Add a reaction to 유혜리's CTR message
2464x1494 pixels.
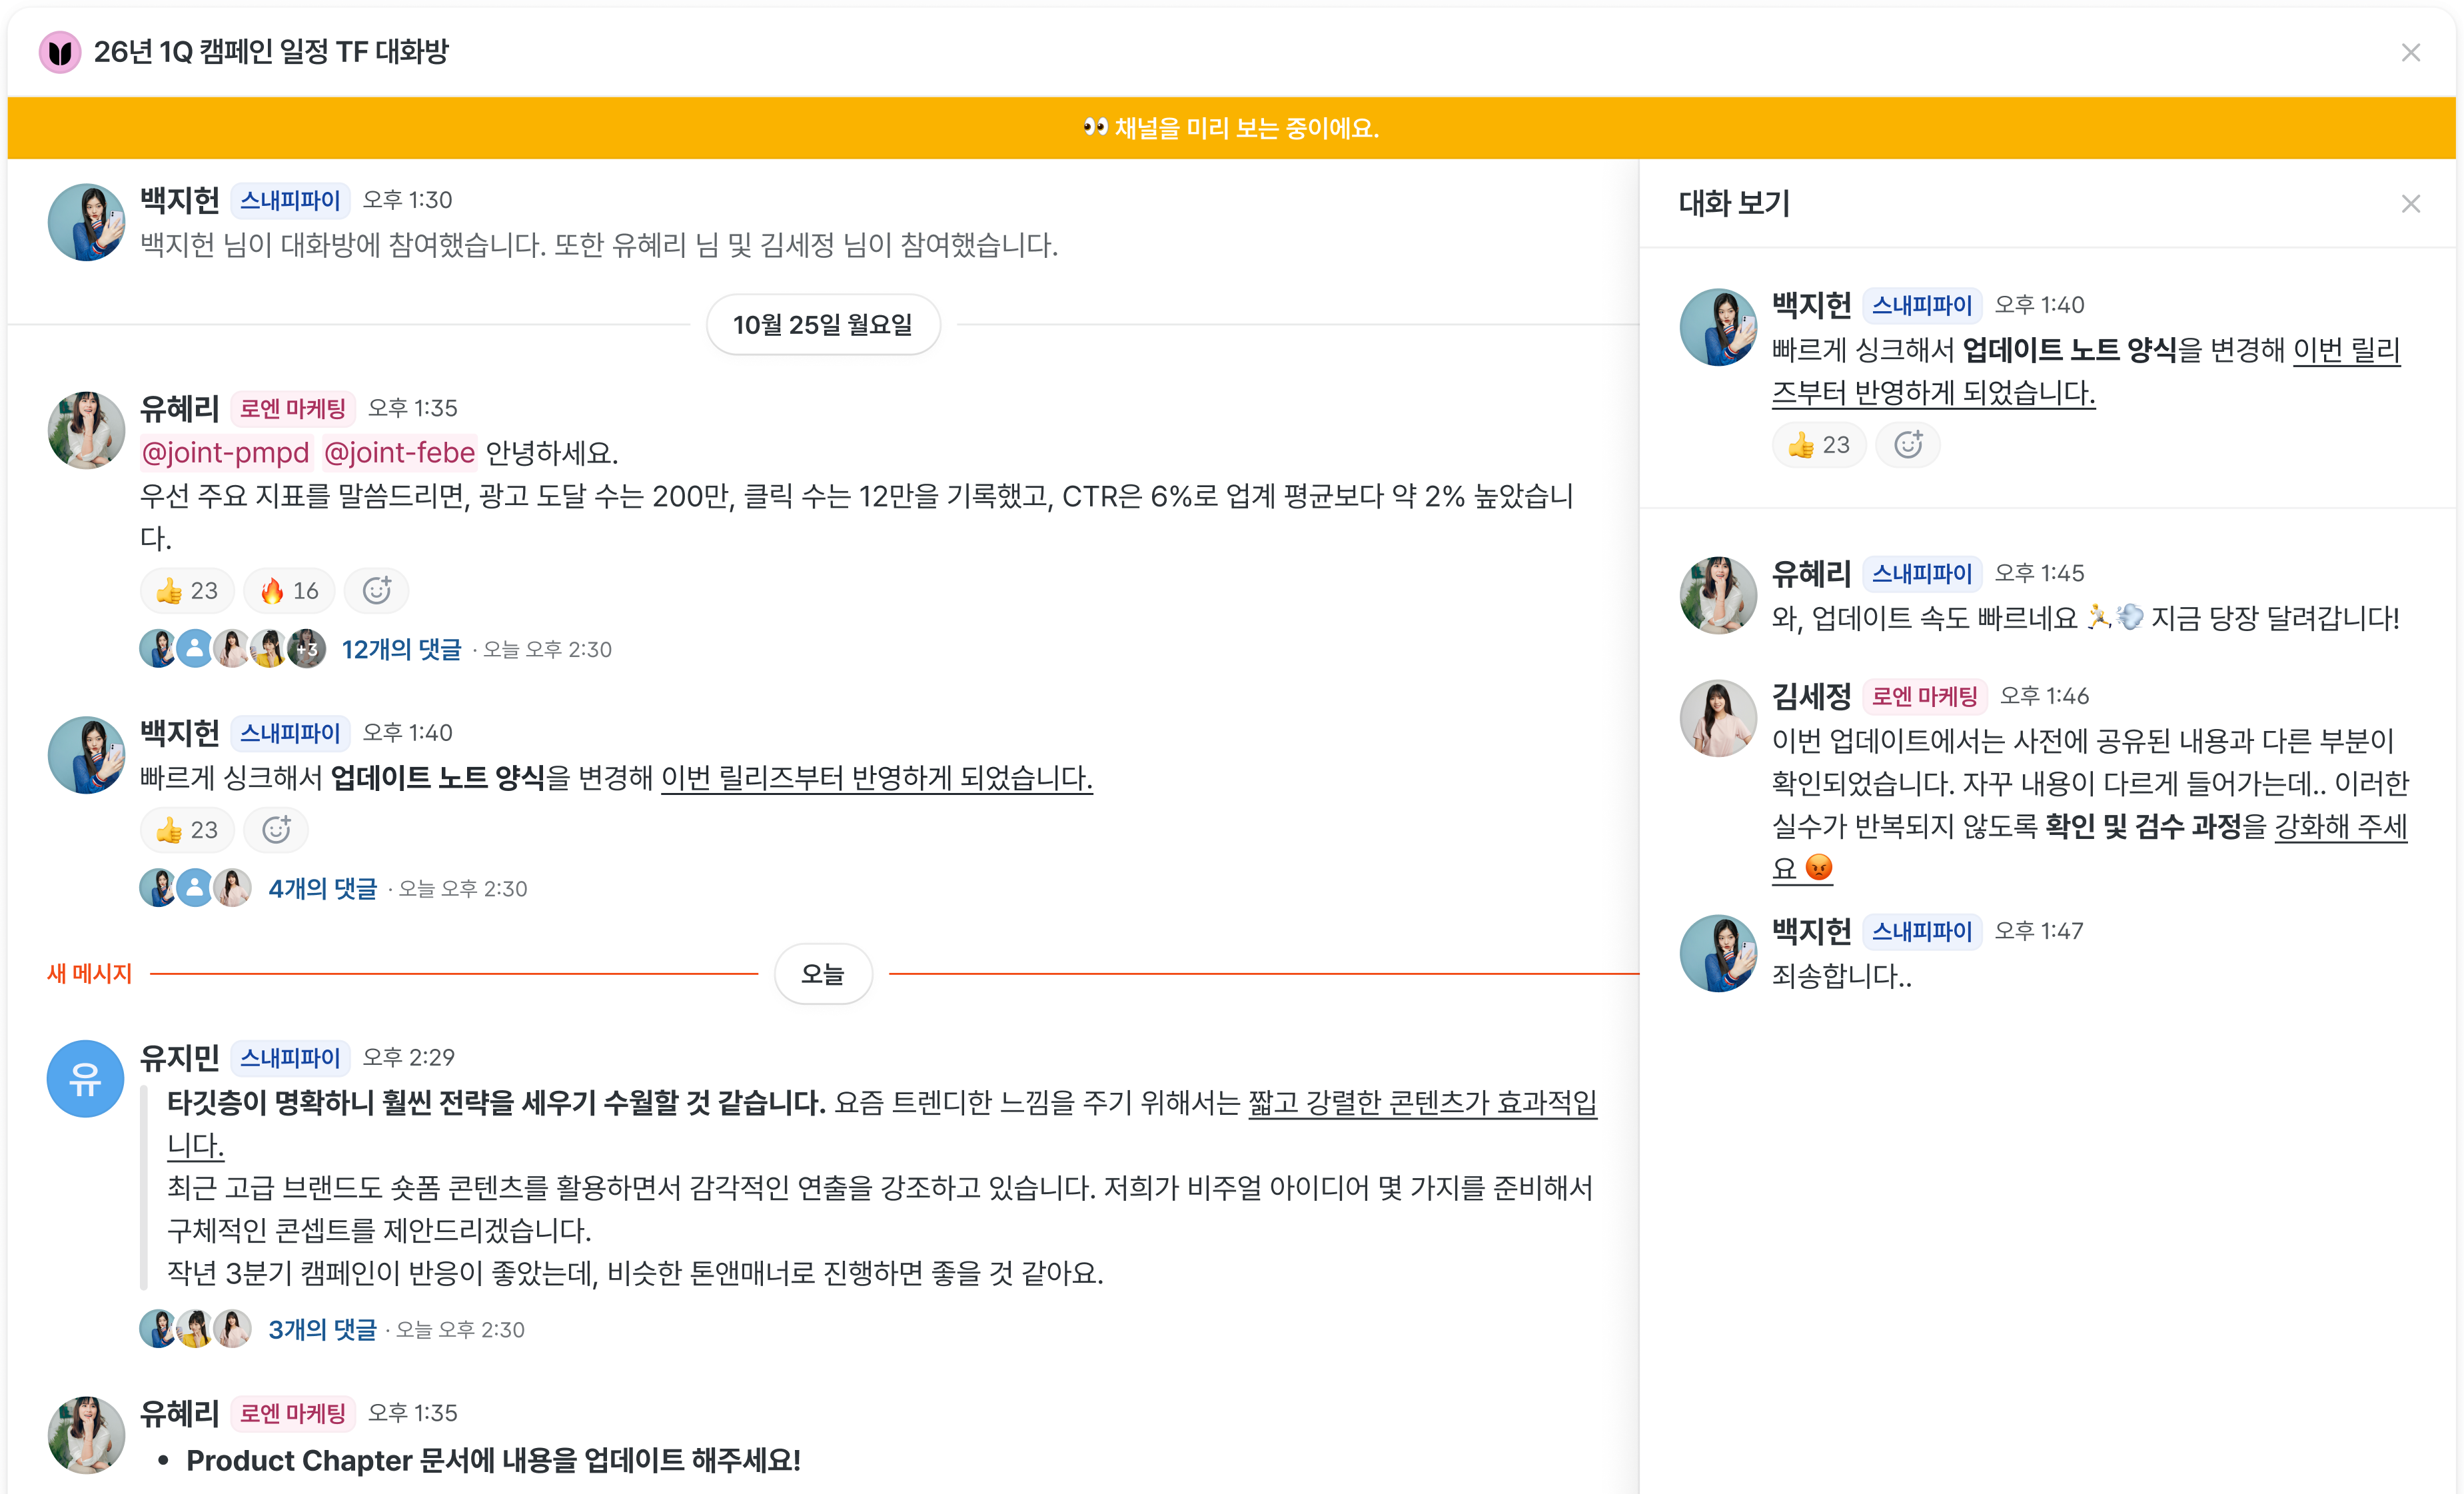(377, 591)
